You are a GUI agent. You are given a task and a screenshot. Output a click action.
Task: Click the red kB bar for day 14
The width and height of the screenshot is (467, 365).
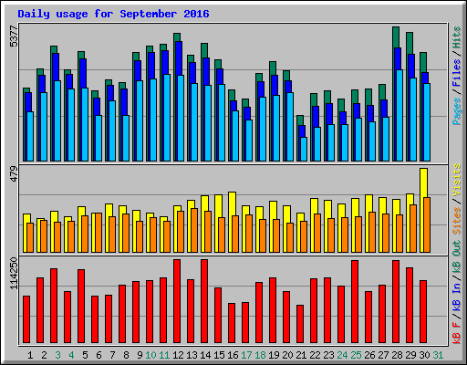204,301
